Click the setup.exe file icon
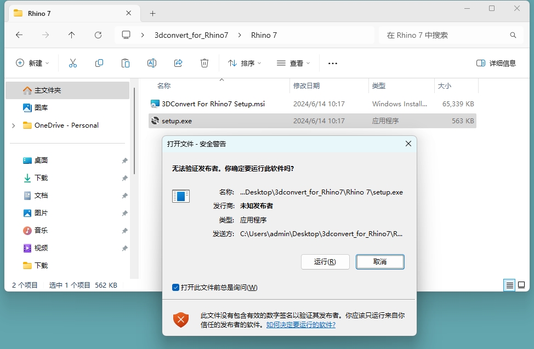Screen dimensions: 534x349 155,121
